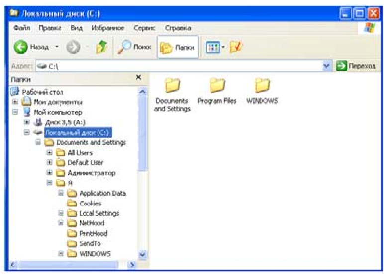Expand the Администратор folder node
The width and height of the screenshot is (384, 276).
[x=49, y=173]
